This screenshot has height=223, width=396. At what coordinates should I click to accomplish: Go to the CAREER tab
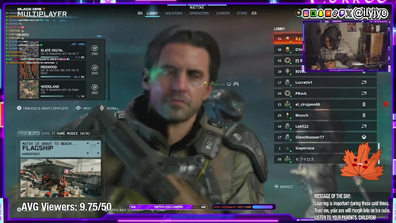pyautogui.click(x=223, y=13)
